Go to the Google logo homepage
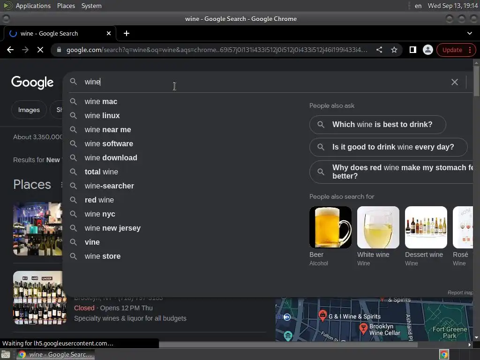The width and height of the screenshot is (480, 360). (32, 82)
